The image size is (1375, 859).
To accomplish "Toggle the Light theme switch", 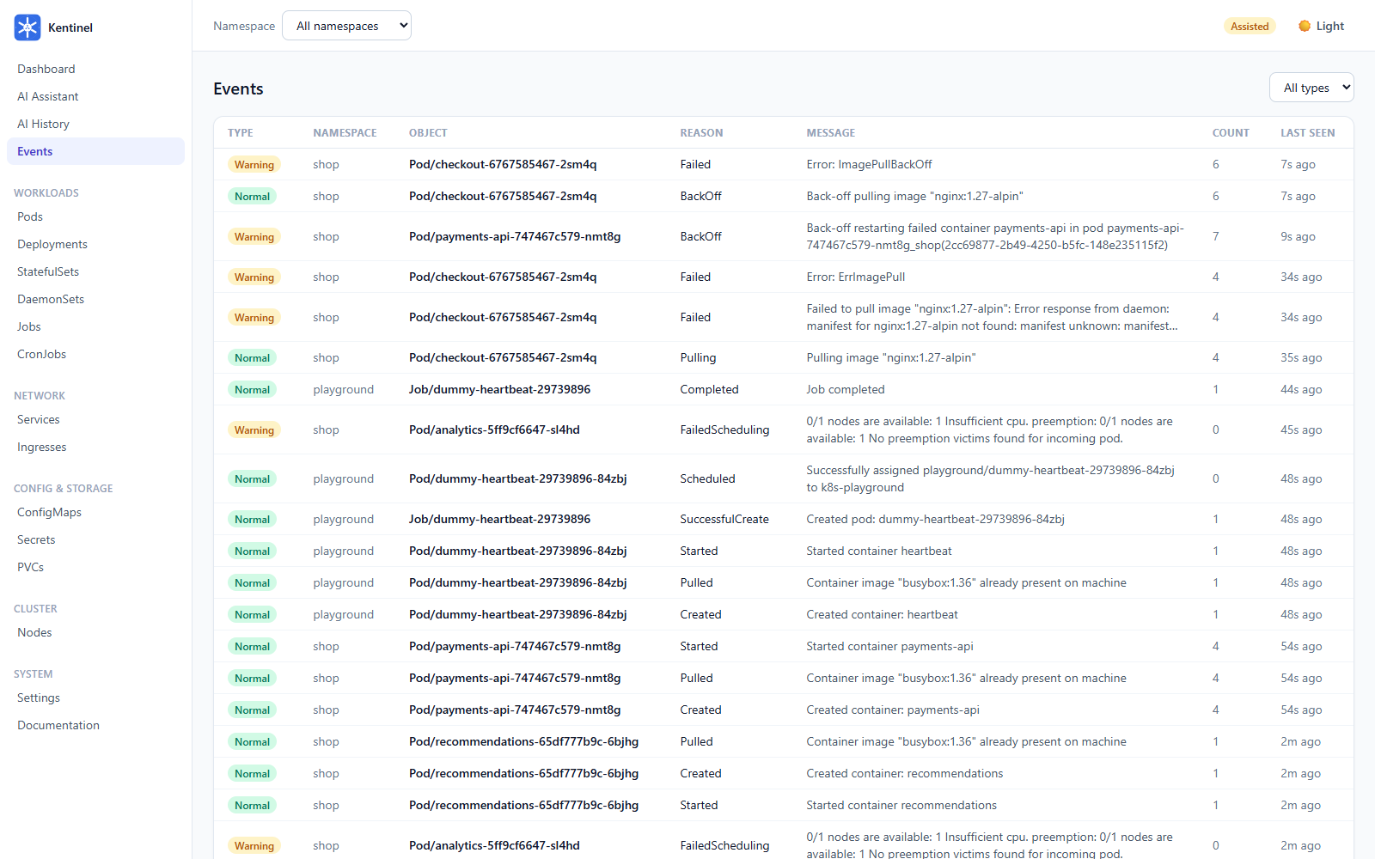I will (x=1321, y=26).
